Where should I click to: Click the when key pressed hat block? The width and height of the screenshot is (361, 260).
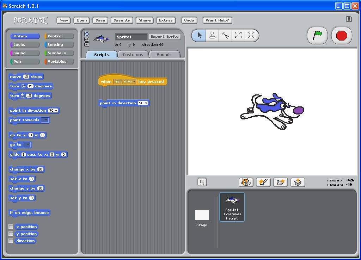point(133,80)
